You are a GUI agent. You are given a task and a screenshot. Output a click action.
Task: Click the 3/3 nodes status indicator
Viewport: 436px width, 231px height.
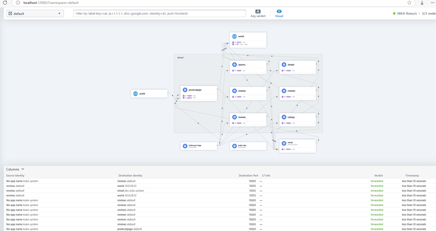tap(429, 14)
